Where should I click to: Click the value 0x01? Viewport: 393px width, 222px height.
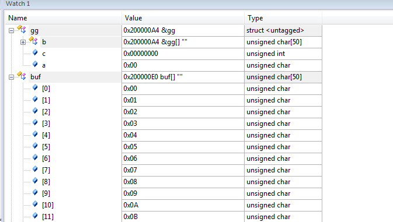(130, 100)
